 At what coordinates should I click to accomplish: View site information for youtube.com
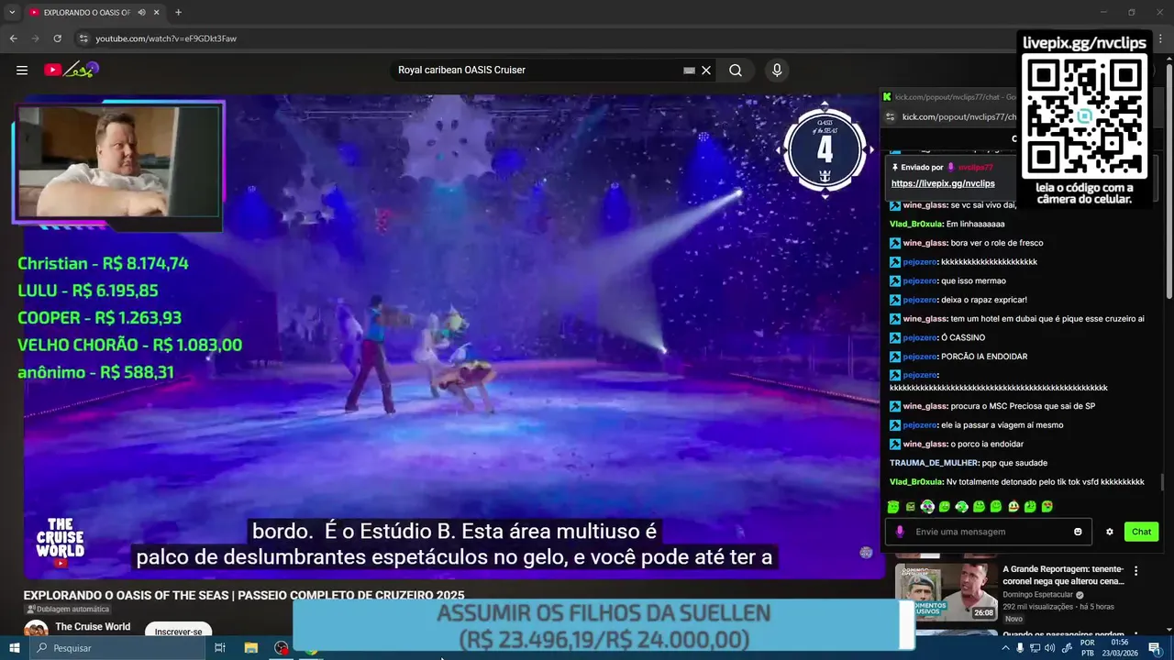click(83, 38)
